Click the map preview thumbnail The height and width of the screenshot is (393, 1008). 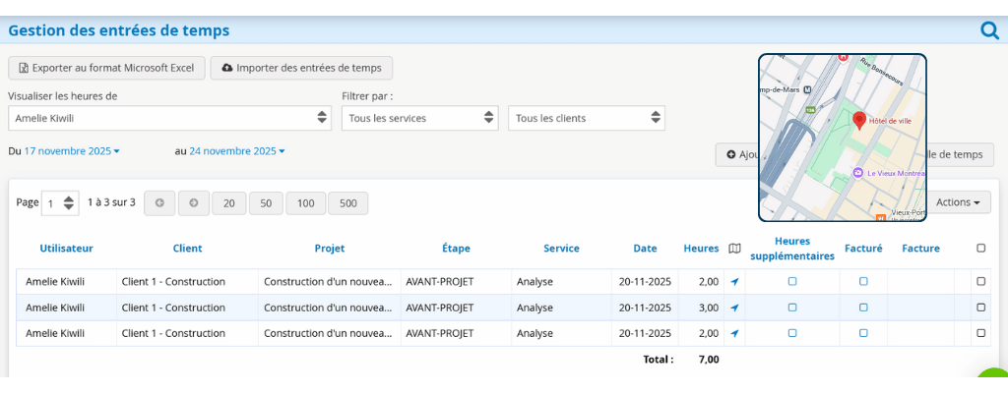(843, 138)
